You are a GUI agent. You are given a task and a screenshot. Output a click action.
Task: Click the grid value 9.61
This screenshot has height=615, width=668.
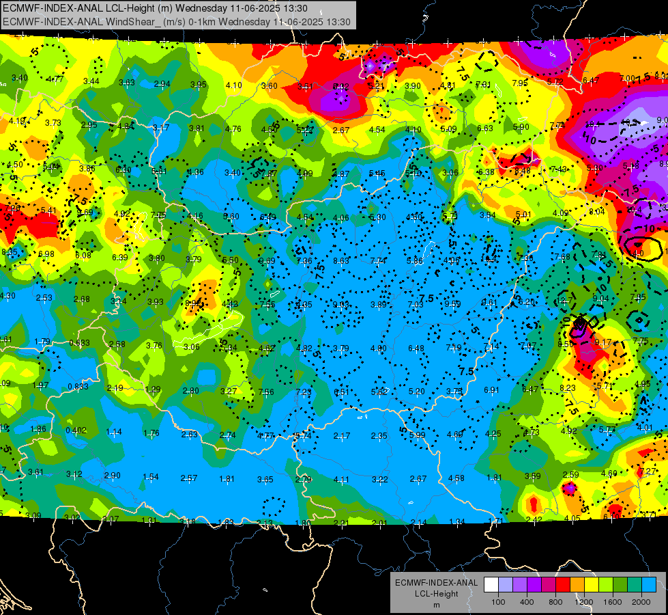click(489, 302)
